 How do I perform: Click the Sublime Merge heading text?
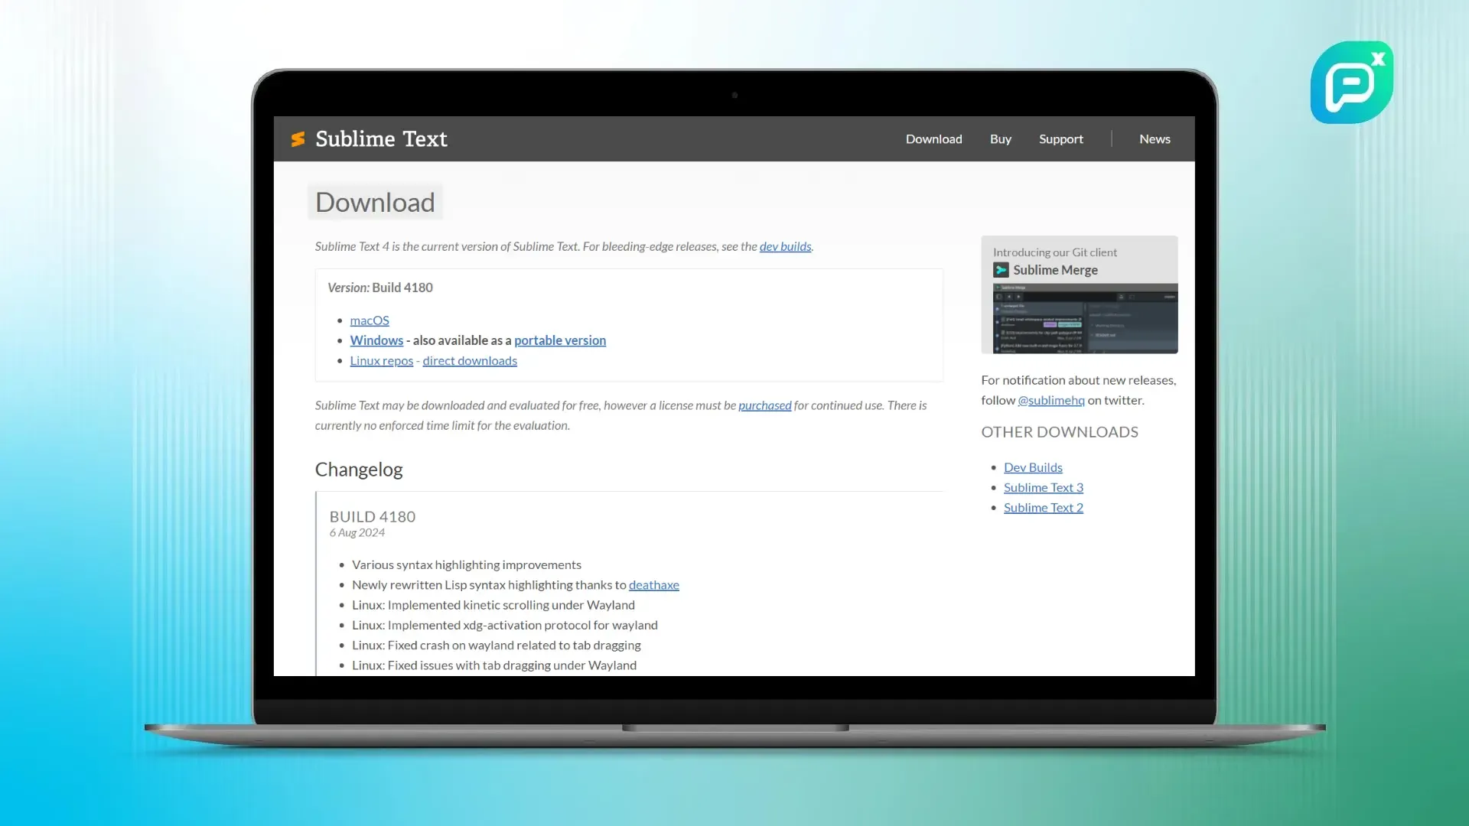pyautogui.click(x=1055, y=270)
